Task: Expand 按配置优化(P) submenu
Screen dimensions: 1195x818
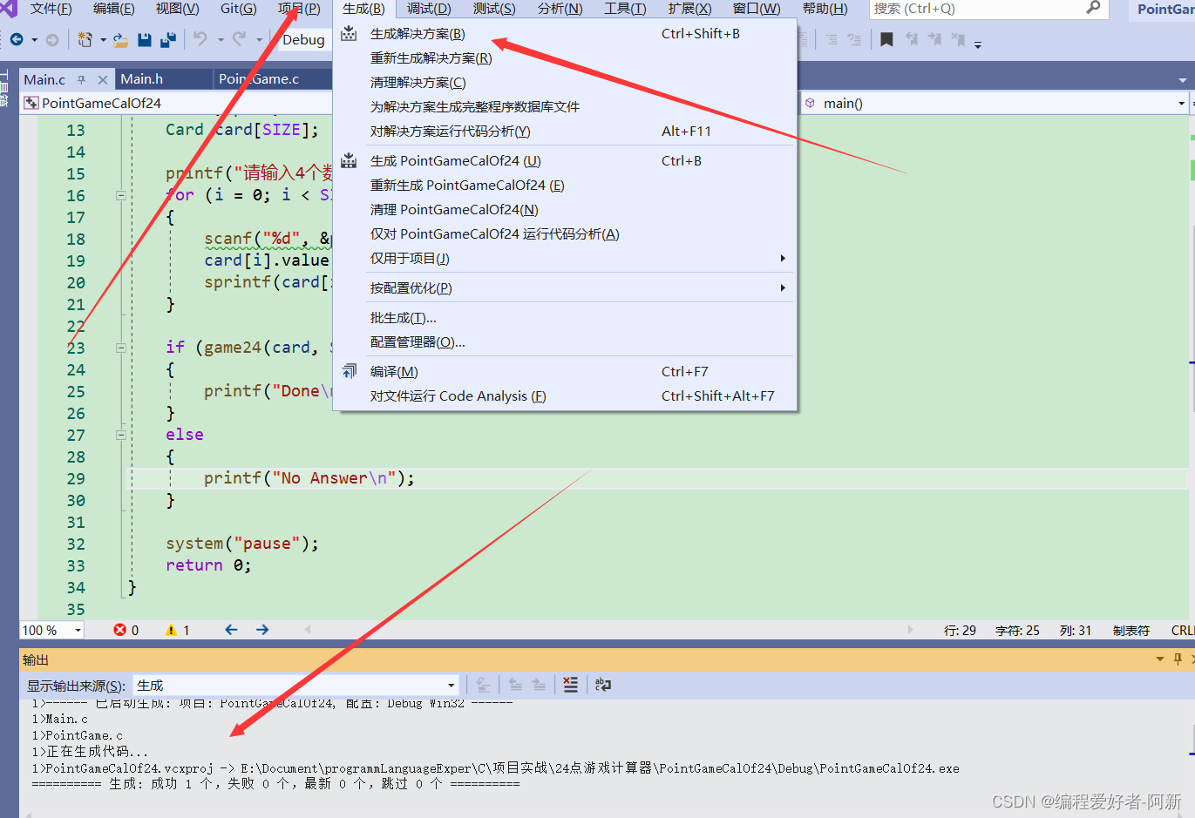Action: [565, 288]
